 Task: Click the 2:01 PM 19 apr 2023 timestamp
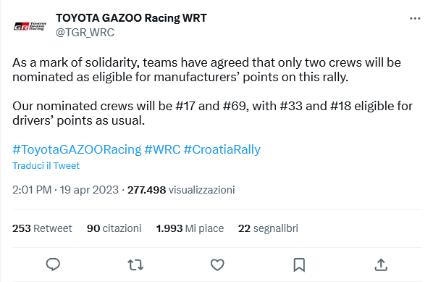[65, 190]
